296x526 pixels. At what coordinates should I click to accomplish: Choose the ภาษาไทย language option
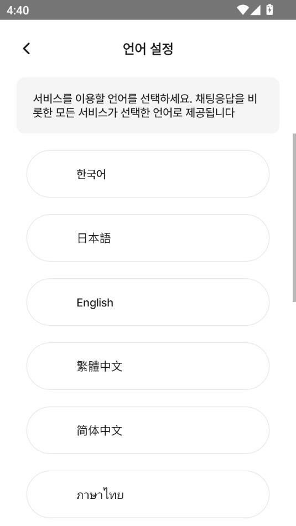point(148,494)
